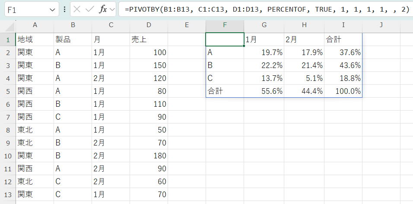Click cell showing 55.6%
The width and height of the screenshot is (413, 204).
point(264,91)
